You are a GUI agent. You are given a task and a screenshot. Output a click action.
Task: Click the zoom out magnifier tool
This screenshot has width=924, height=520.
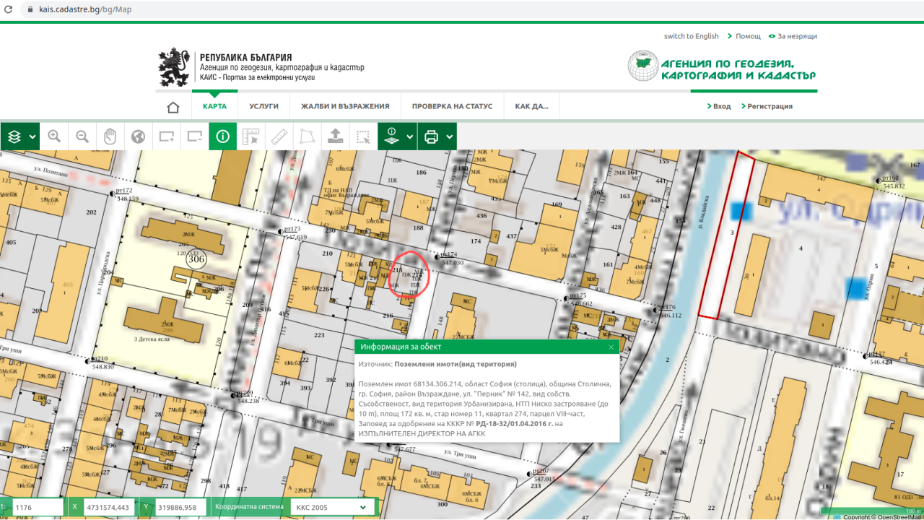point(82,136)
